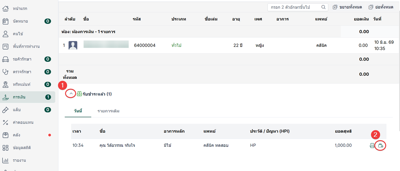Click the ประวัติ / ปัญหา (HPI) header

pos(270,131)
